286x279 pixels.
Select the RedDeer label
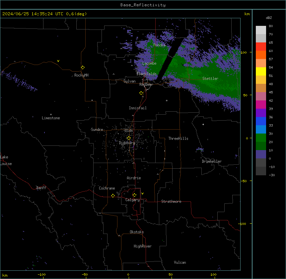[146, 84]
